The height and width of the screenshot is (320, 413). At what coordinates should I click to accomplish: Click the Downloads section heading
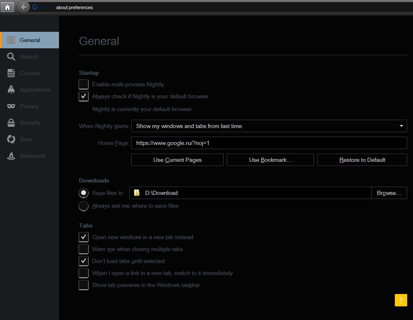tap(94, 180)
